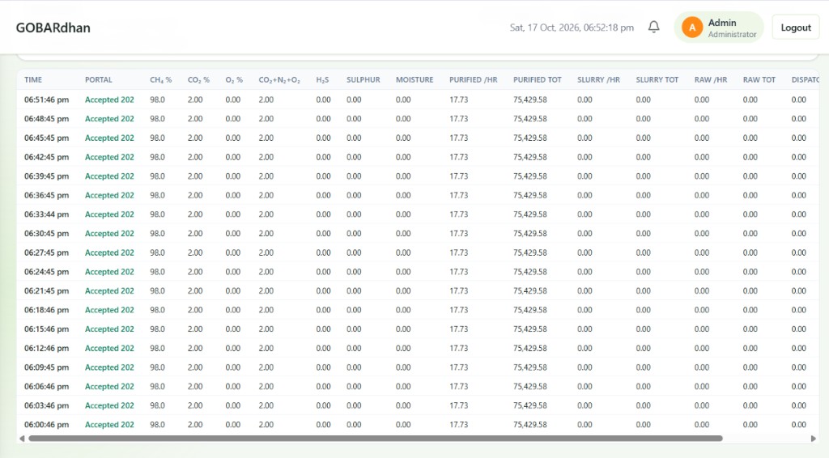Click Accepted 202 in the 06:51:46 pm row
Screen dimensions: 829x458
click(109, 100)
